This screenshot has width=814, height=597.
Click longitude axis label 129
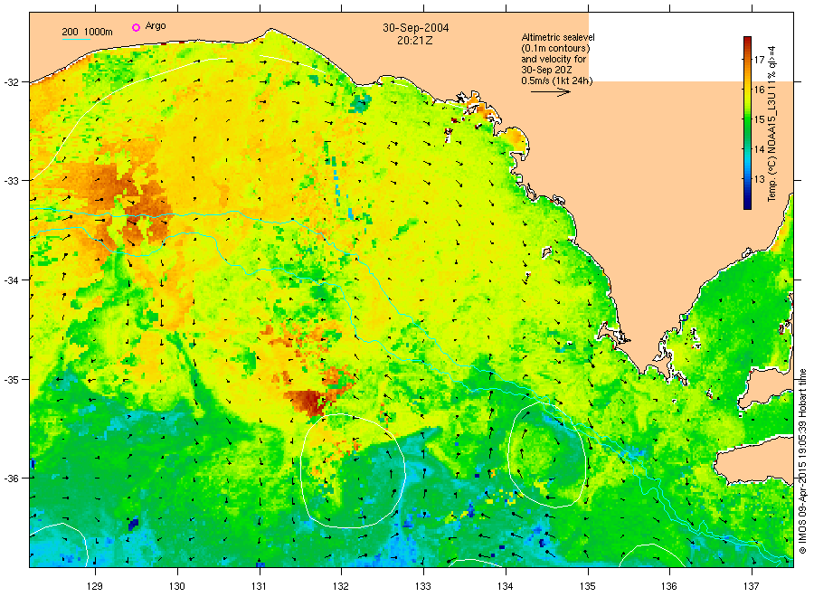pyautogui.click(x=95, y=586)
